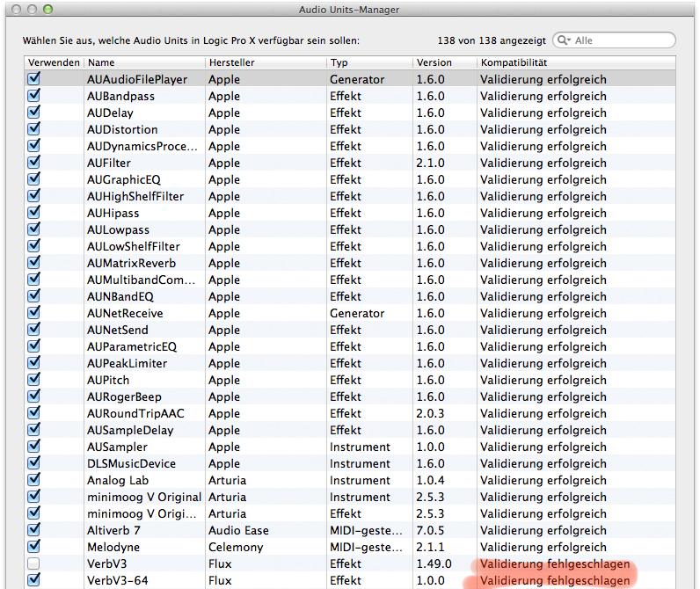Uncheck the AUAudioFilePlayer checkbox

pos(34,79)
